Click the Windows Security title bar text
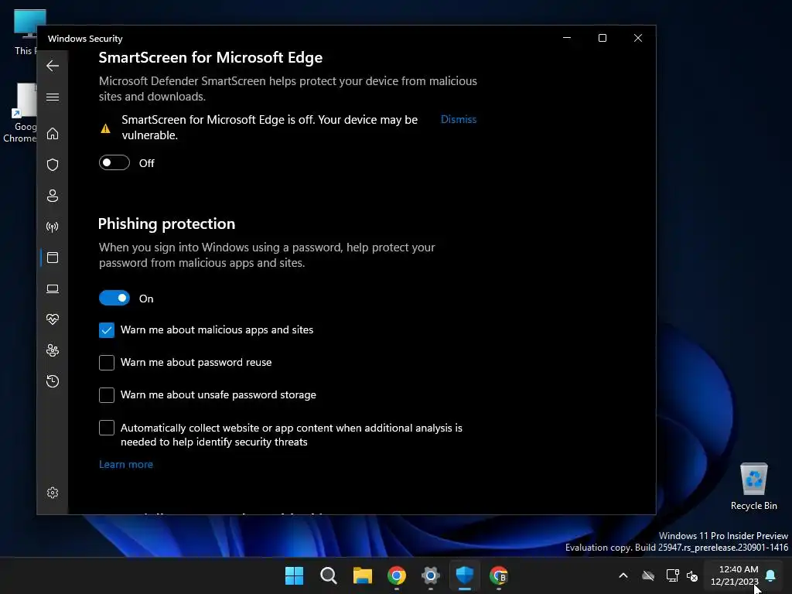792x594 pixels. coord(85,39)
